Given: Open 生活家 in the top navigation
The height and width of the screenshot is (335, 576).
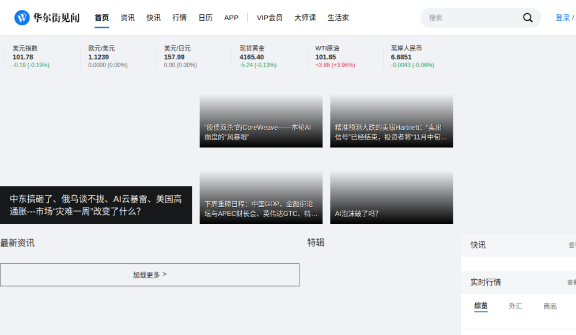Looking at the screenshot, I should (338, 18).
